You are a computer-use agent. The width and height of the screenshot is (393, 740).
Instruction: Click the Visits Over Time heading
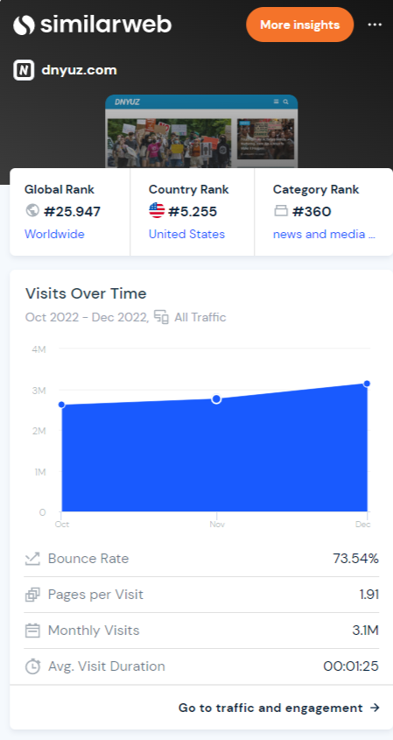[x=86, y=293]
